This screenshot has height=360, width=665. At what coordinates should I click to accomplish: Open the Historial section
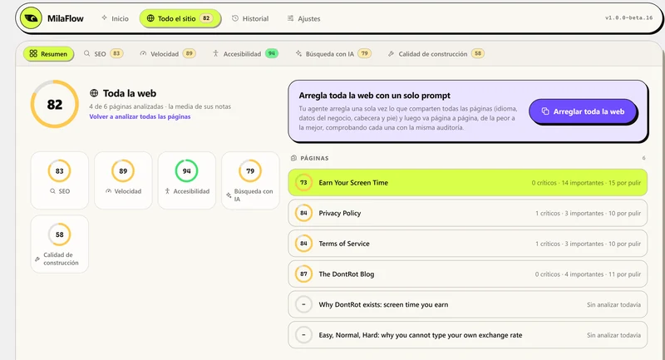(x=250, y=18)
